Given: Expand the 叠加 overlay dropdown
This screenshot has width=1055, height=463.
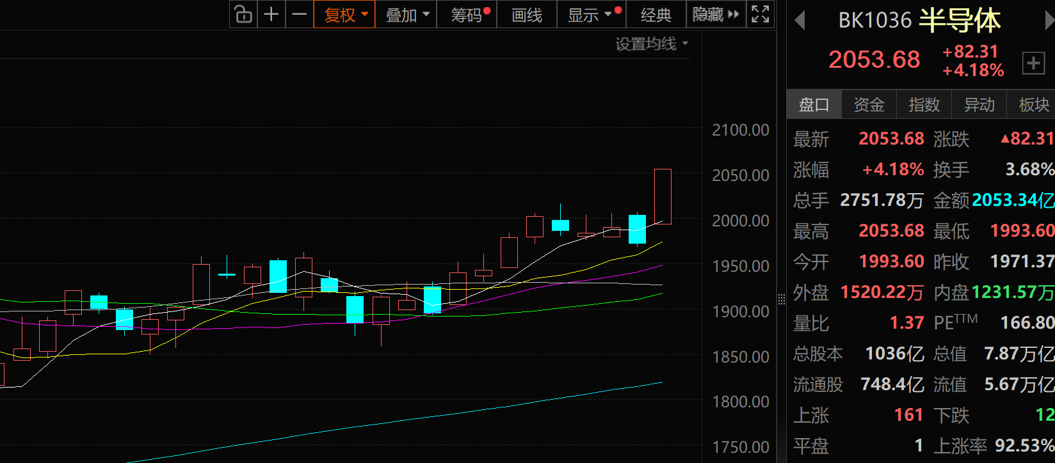Looking at the screenshot, I should point(406,15).
